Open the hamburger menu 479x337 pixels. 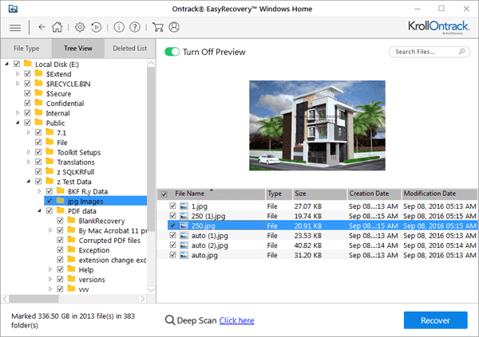(14, 27)
